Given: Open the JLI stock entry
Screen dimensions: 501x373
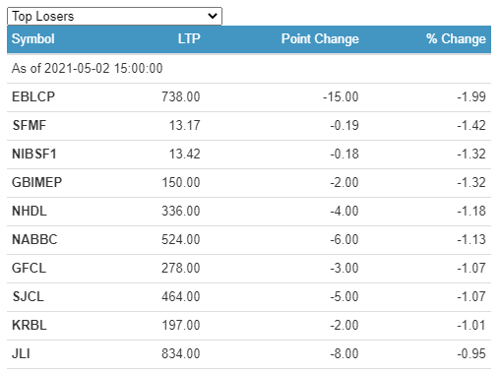Looking at the screenshot, I should tap(21, 354).
